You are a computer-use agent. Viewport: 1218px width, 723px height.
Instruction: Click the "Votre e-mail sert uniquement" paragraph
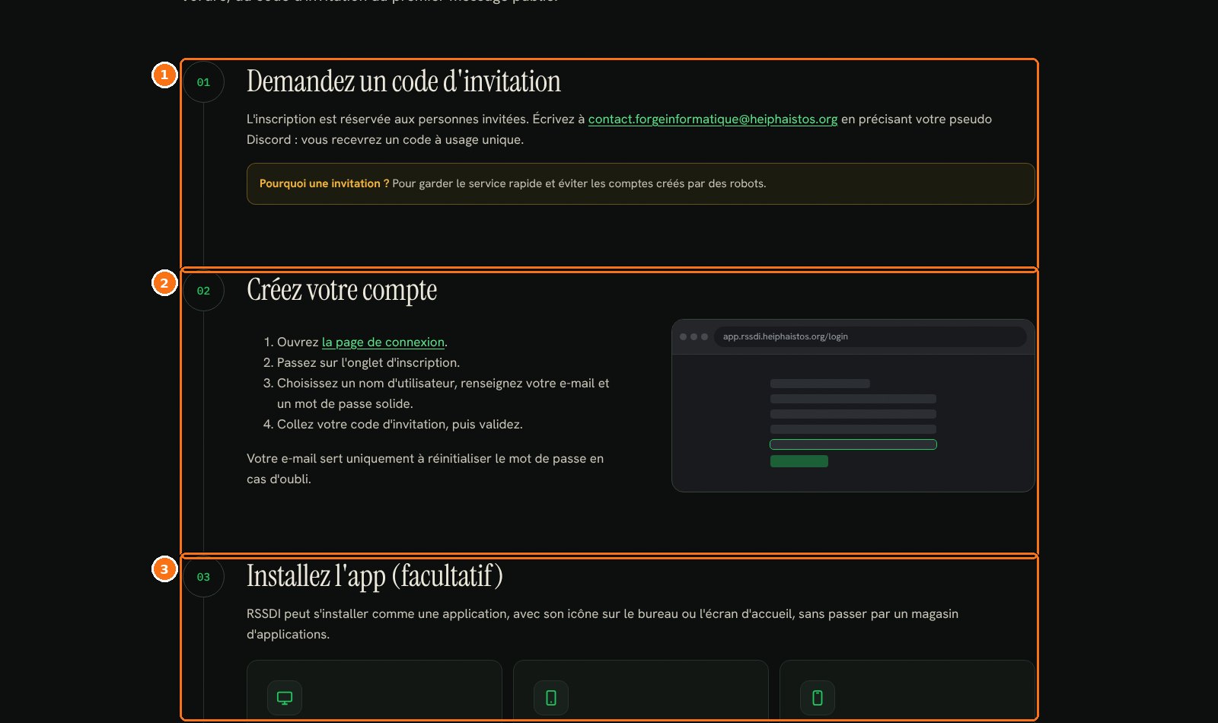pos(425,469)
